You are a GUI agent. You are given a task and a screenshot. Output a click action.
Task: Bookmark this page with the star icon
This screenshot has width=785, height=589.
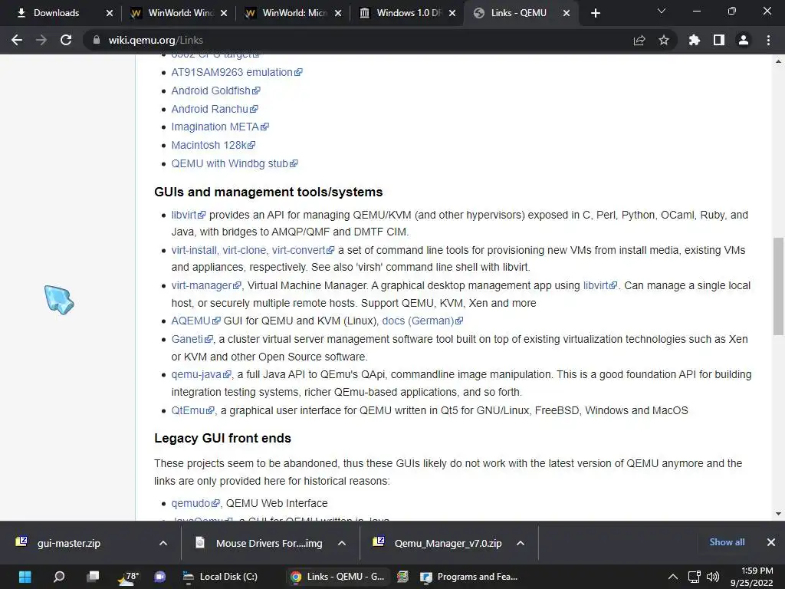(x=663, y=40)
